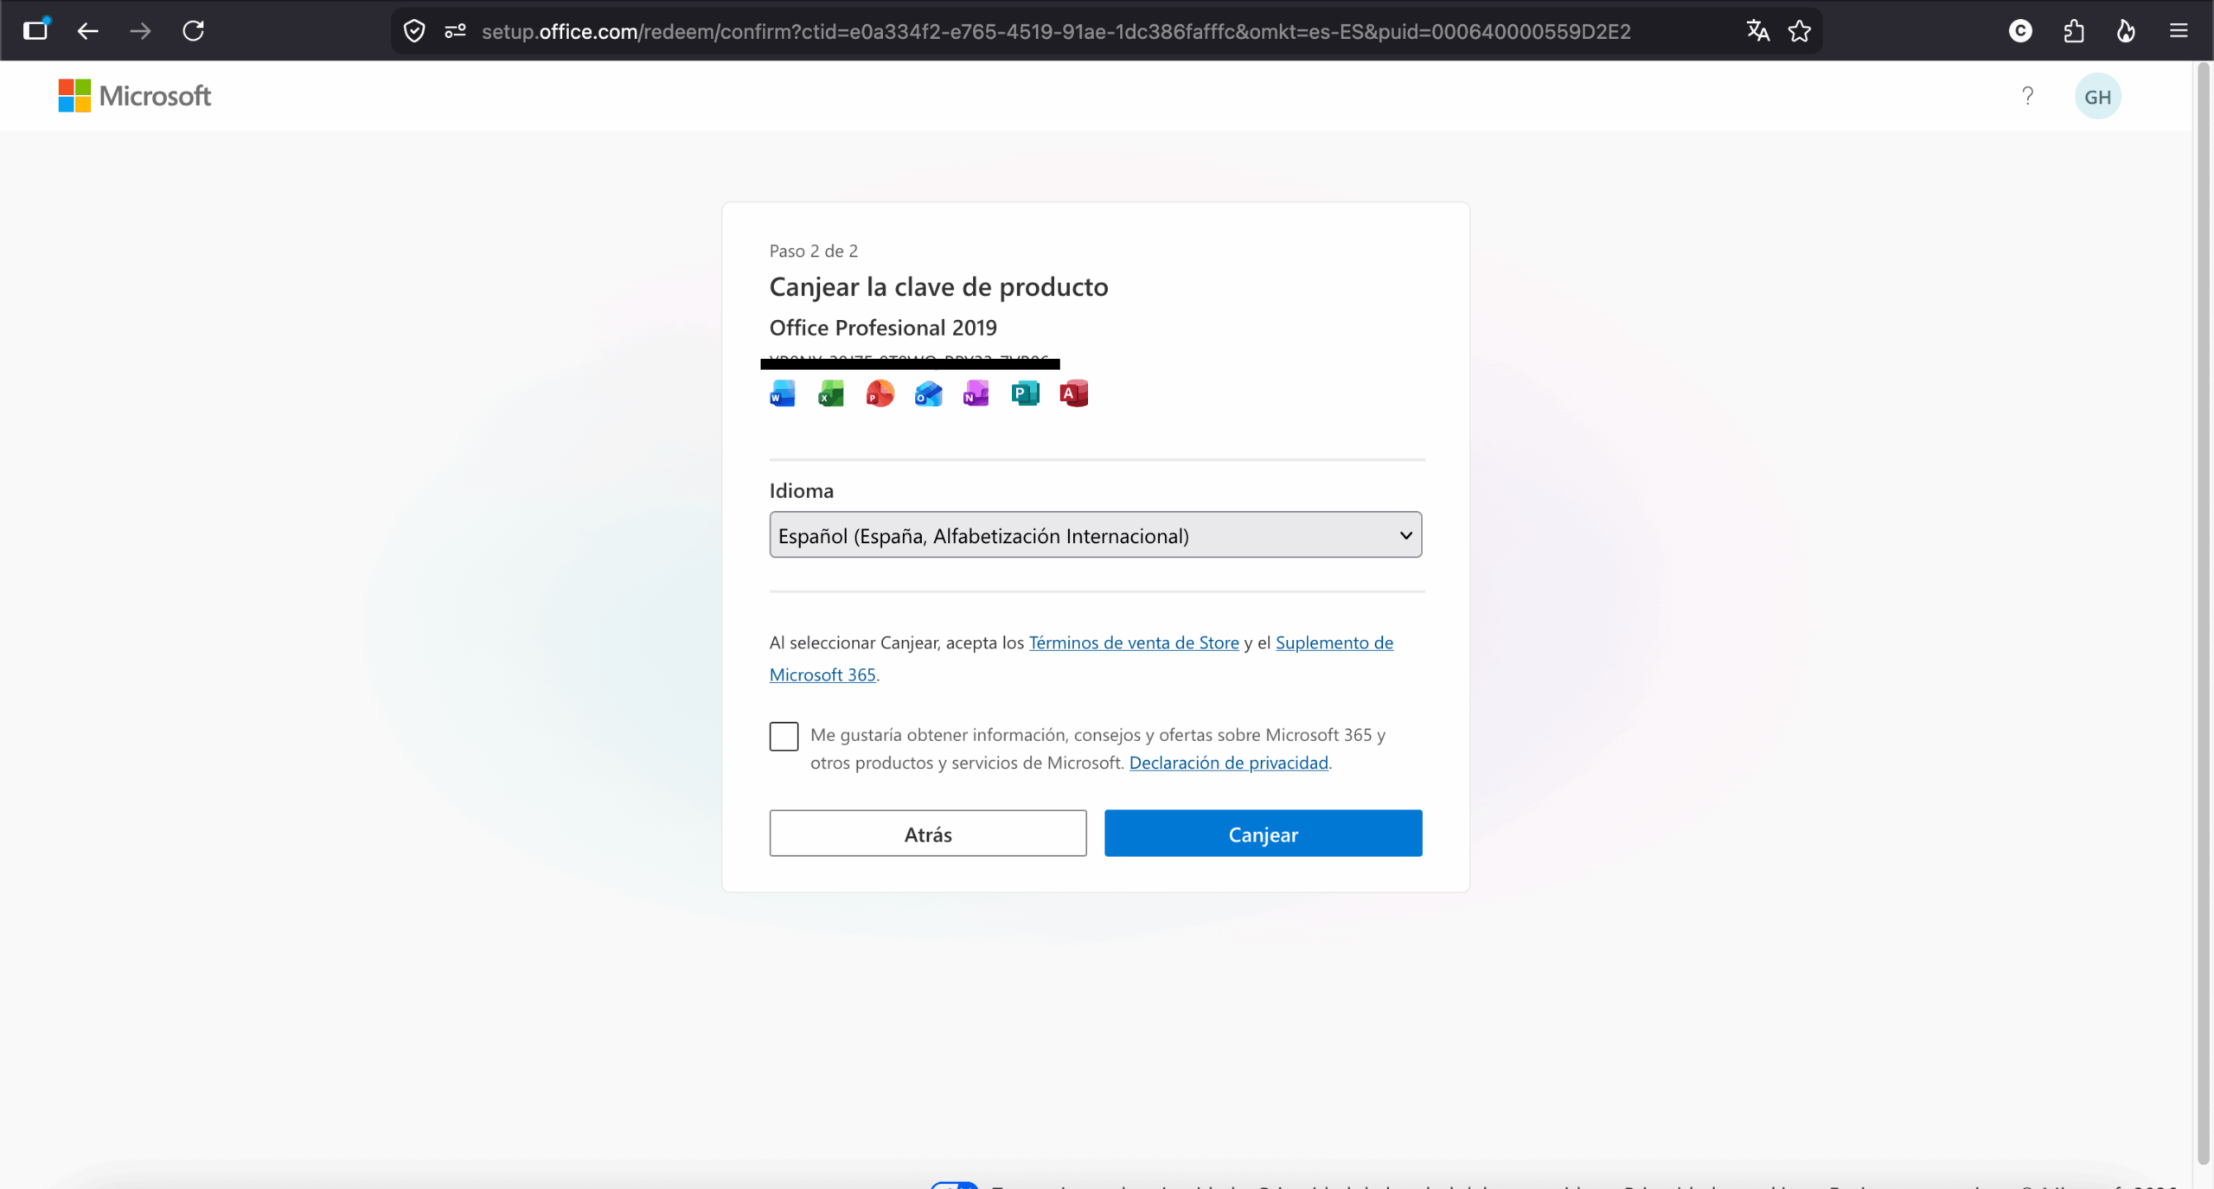Open Términos de venta de Store link
Screen dimensions: 2214x1189
coord(1134,642)
